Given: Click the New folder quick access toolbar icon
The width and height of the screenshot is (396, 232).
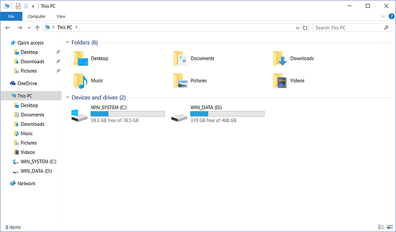Looking at the screenshot, I should 26,6.
